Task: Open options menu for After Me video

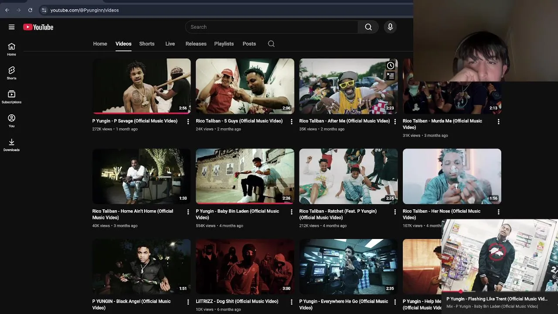Action: (395, 122)
